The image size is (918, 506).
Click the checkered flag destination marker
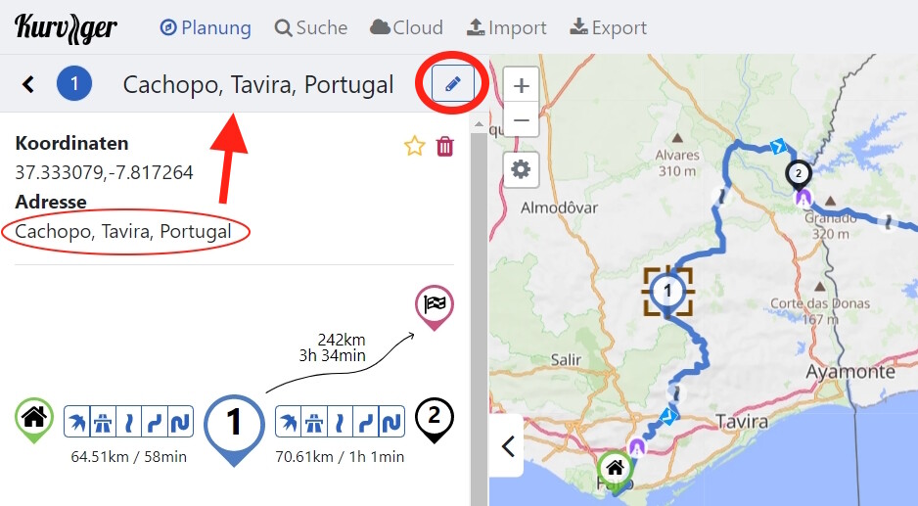435,307
